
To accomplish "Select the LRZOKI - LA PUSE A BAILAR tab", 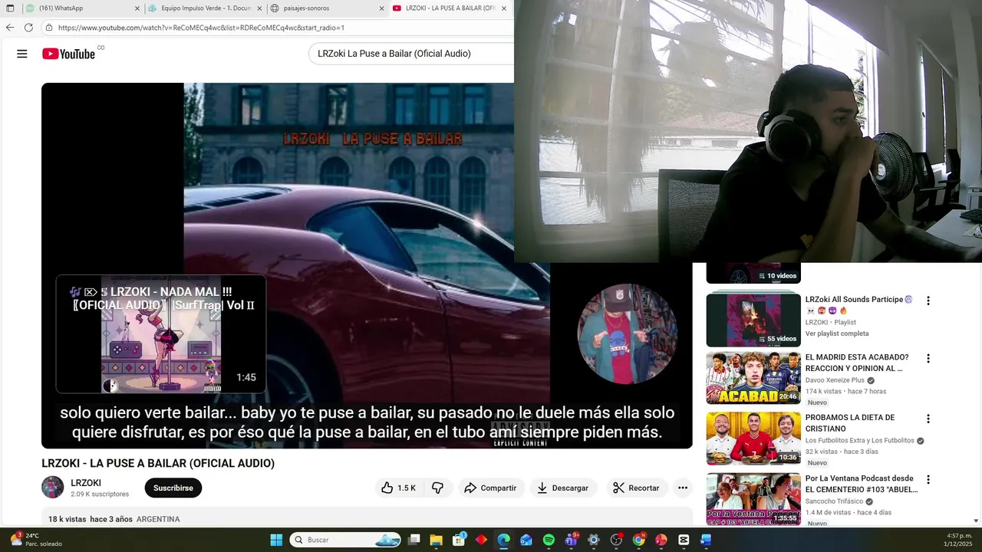I will pos(449,8).
